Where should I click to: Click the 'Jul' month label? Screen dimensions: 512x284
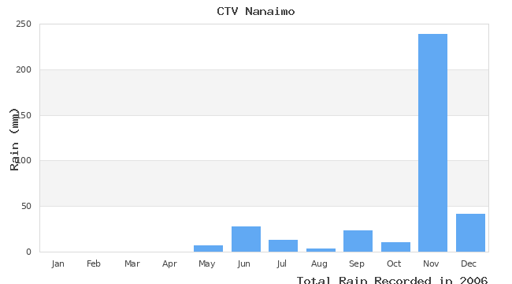pos(281,263)
